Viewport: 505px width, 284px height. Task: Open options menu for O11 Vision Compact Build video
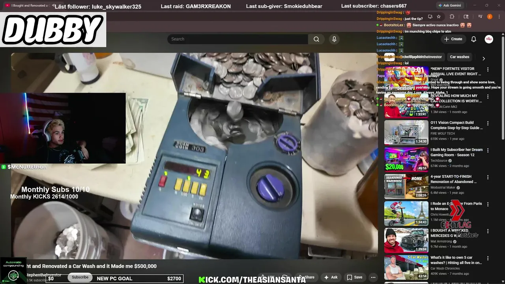pos(488,123)
